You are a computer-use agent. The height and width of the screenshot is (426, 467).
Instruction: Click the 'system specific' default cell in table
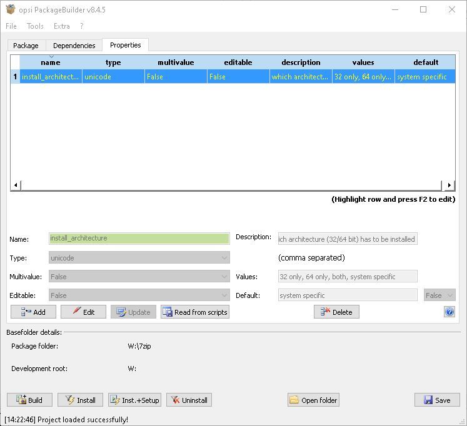(x=425, y=76)
